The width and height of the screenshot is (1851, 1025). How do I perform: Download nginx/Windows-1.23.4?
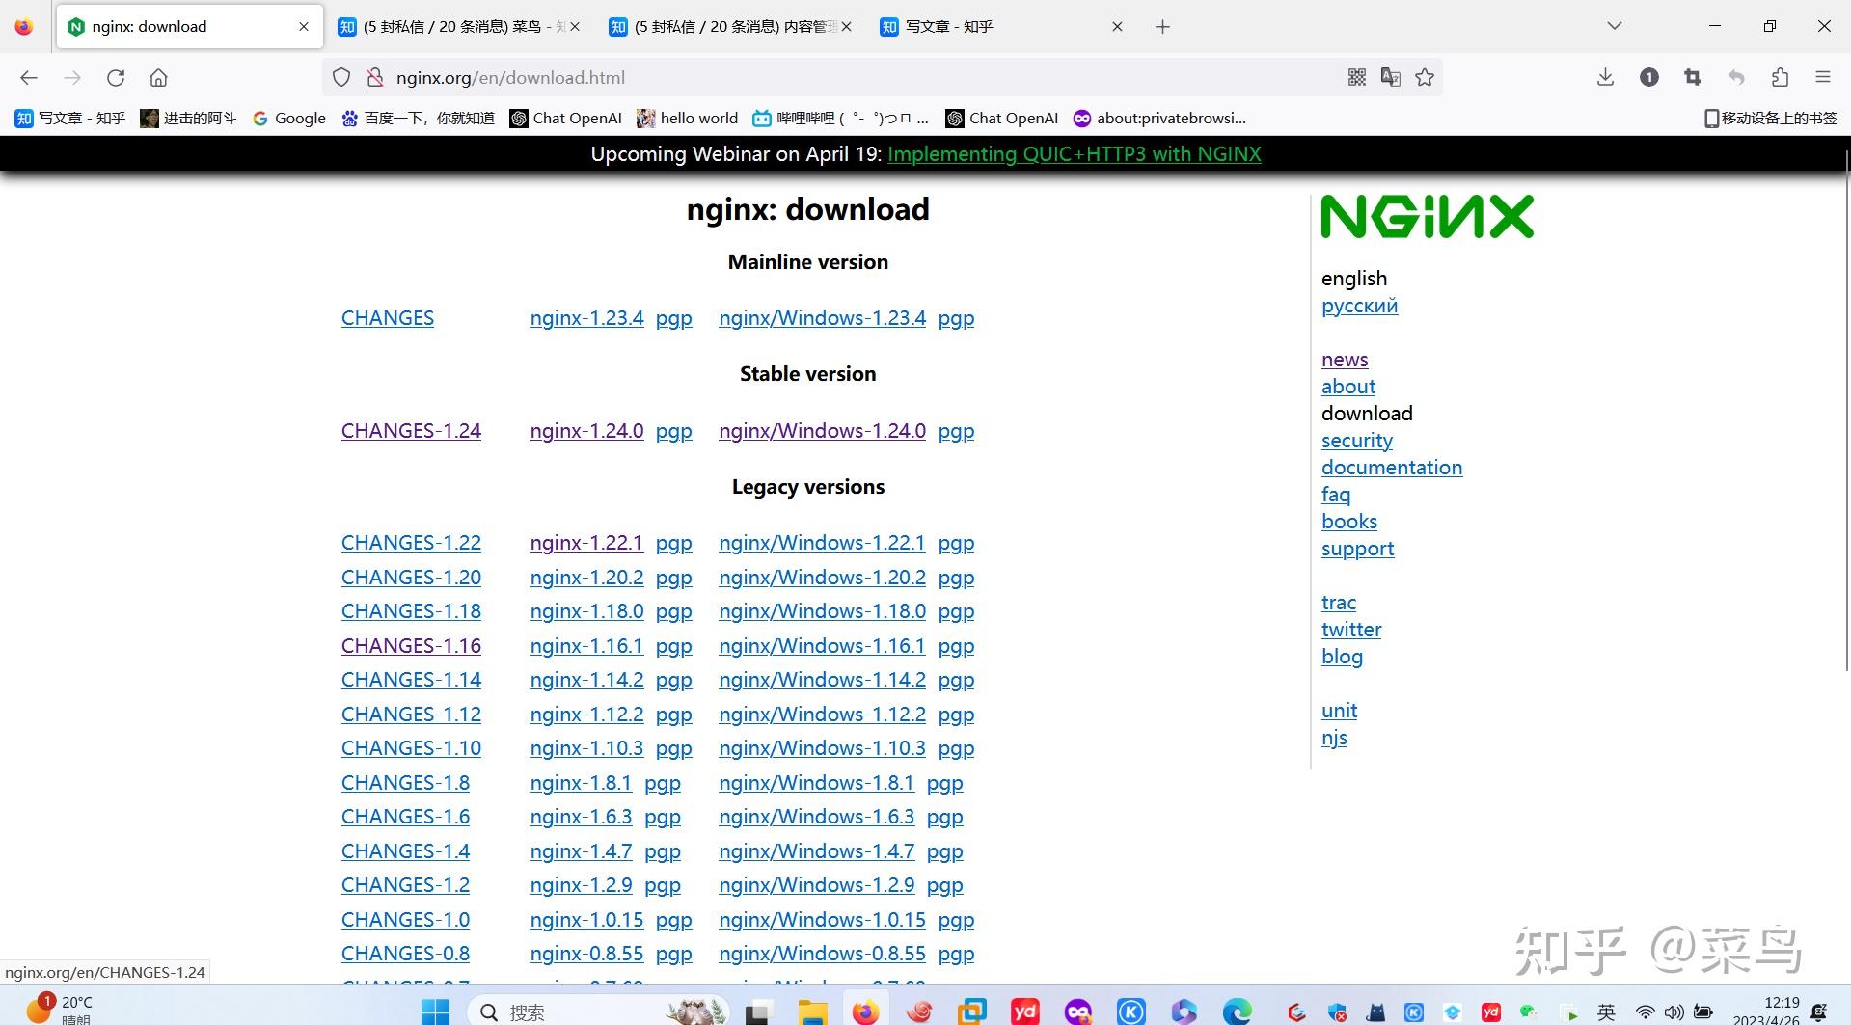click(822, 318)
